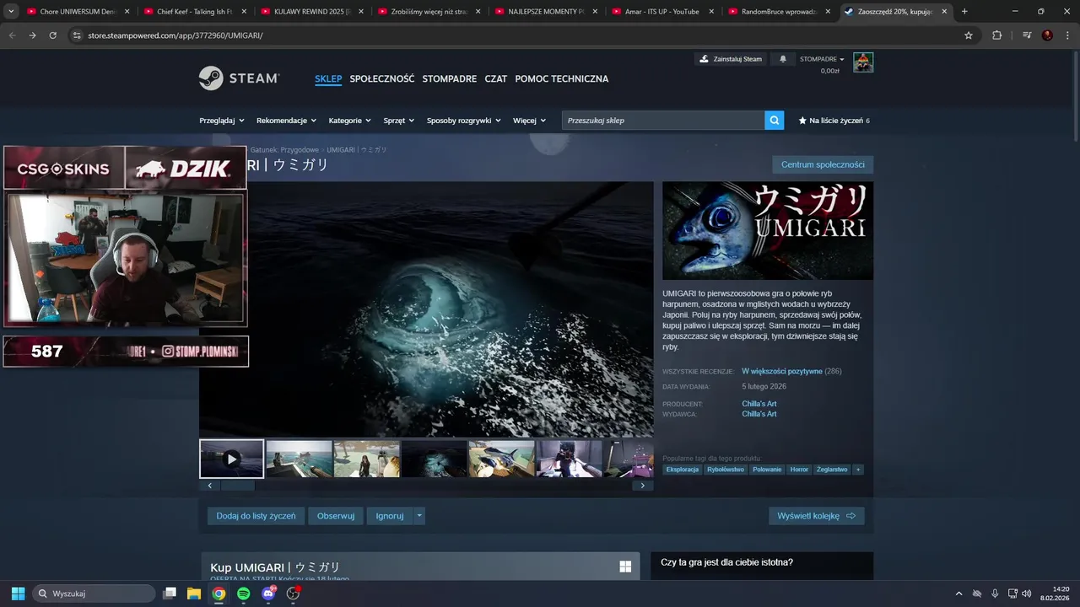The height and width of the screenshot is (607, 1080).
Task: Expand the Rekomendacje dropdown
Action: 286,121
